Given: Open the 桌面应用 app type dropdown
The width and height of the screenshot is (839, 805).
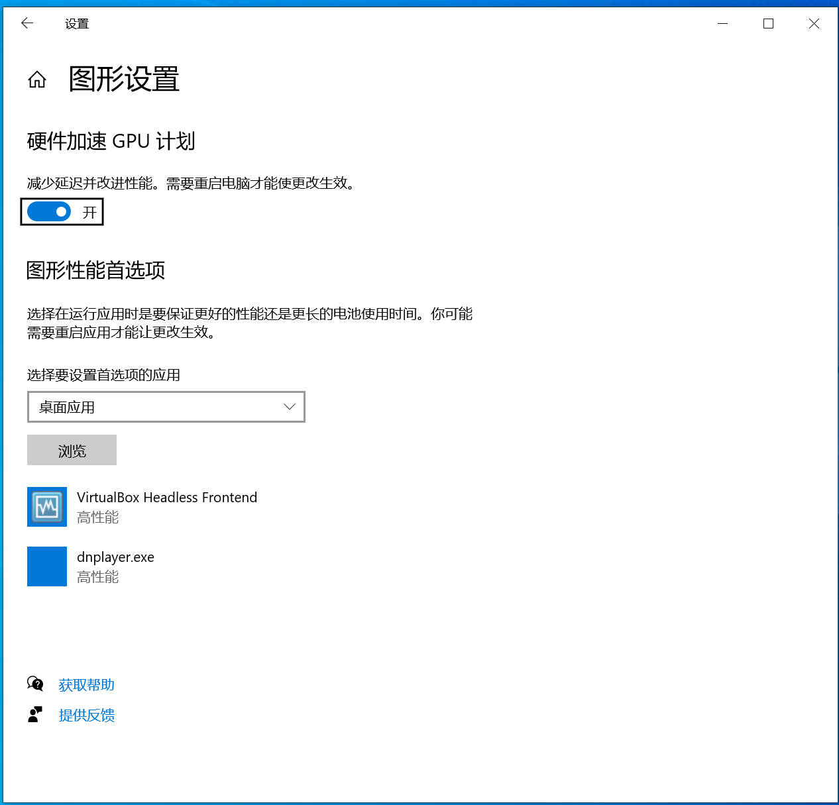Looking at the screenshot, I should [166, 407].
